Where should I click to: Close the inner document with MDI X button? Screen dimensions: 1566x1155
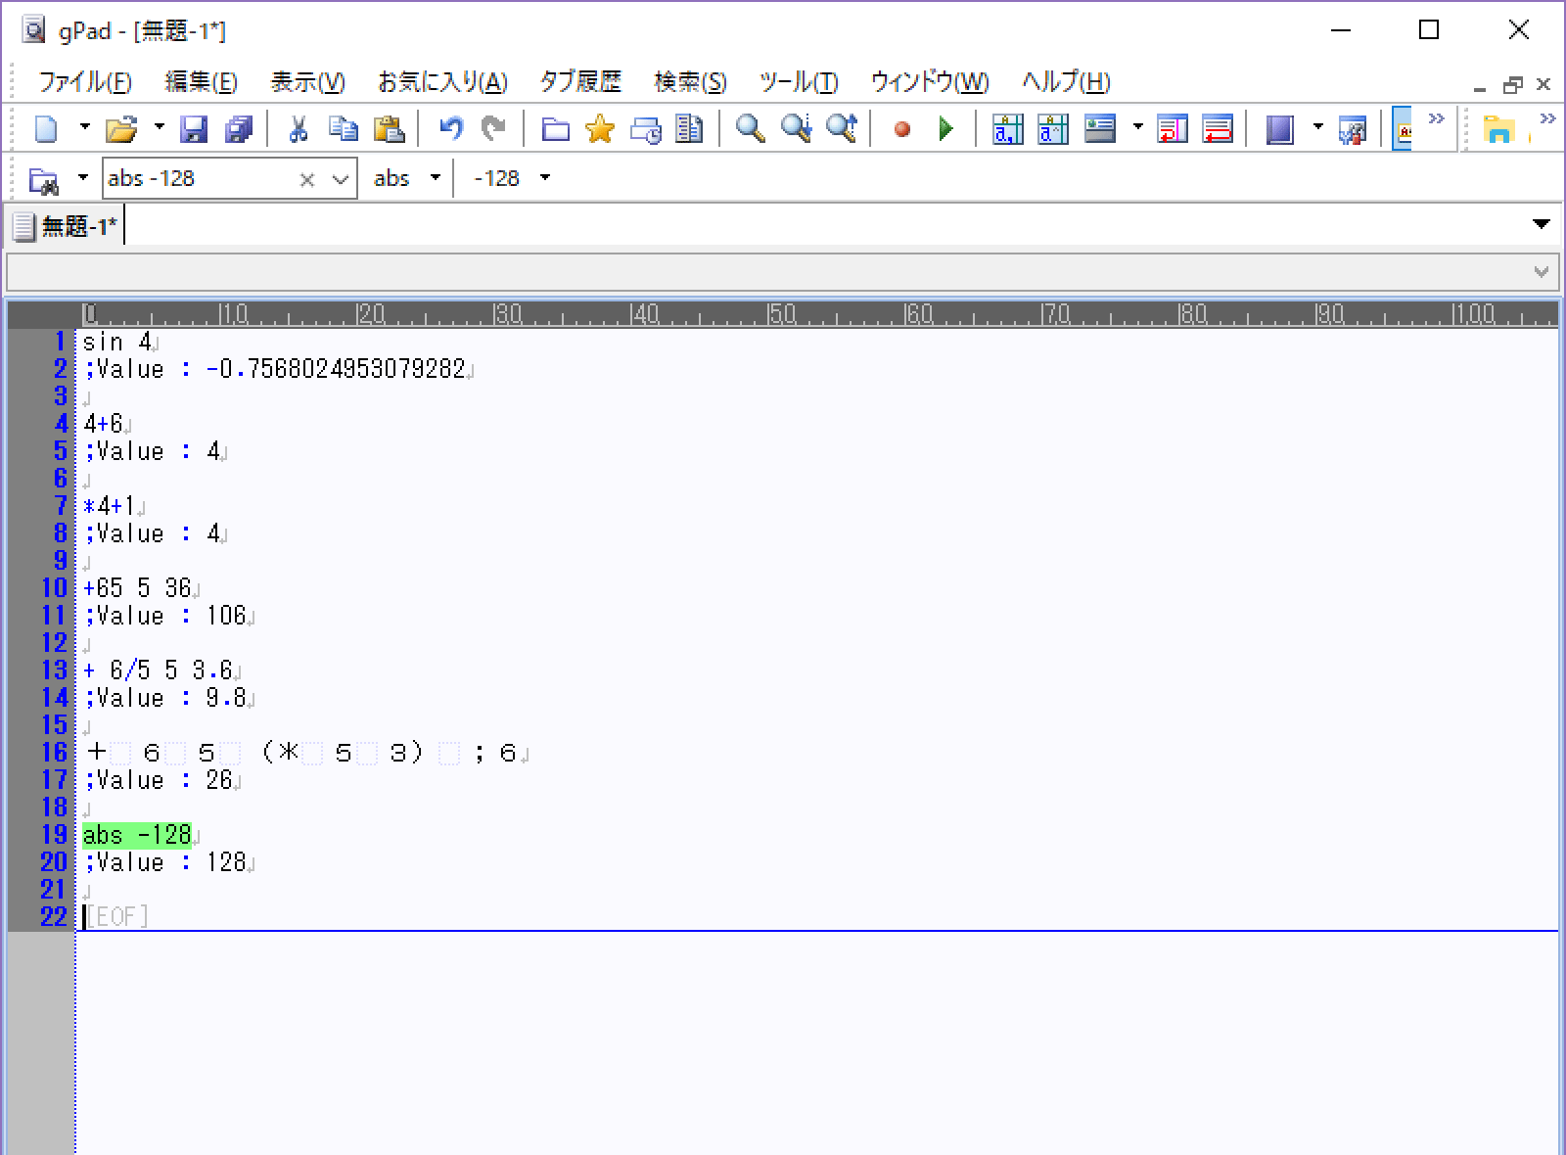(x=1543, y=84)
